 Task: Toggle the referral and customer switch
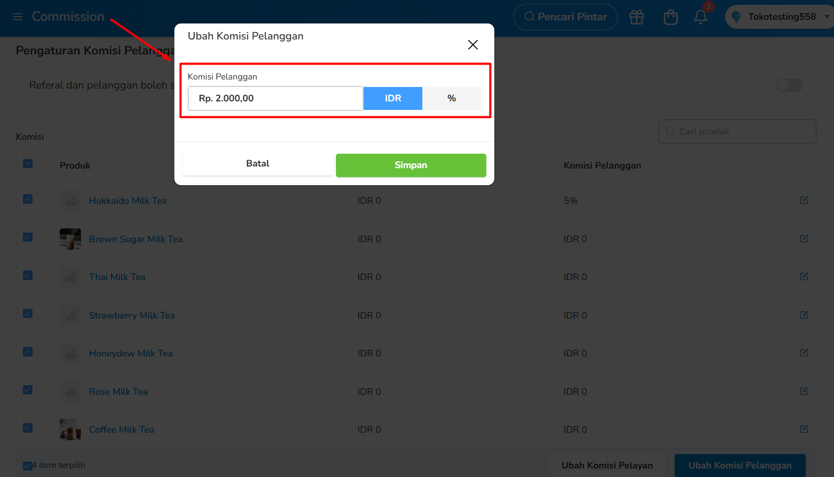click(x=790, y=85)
